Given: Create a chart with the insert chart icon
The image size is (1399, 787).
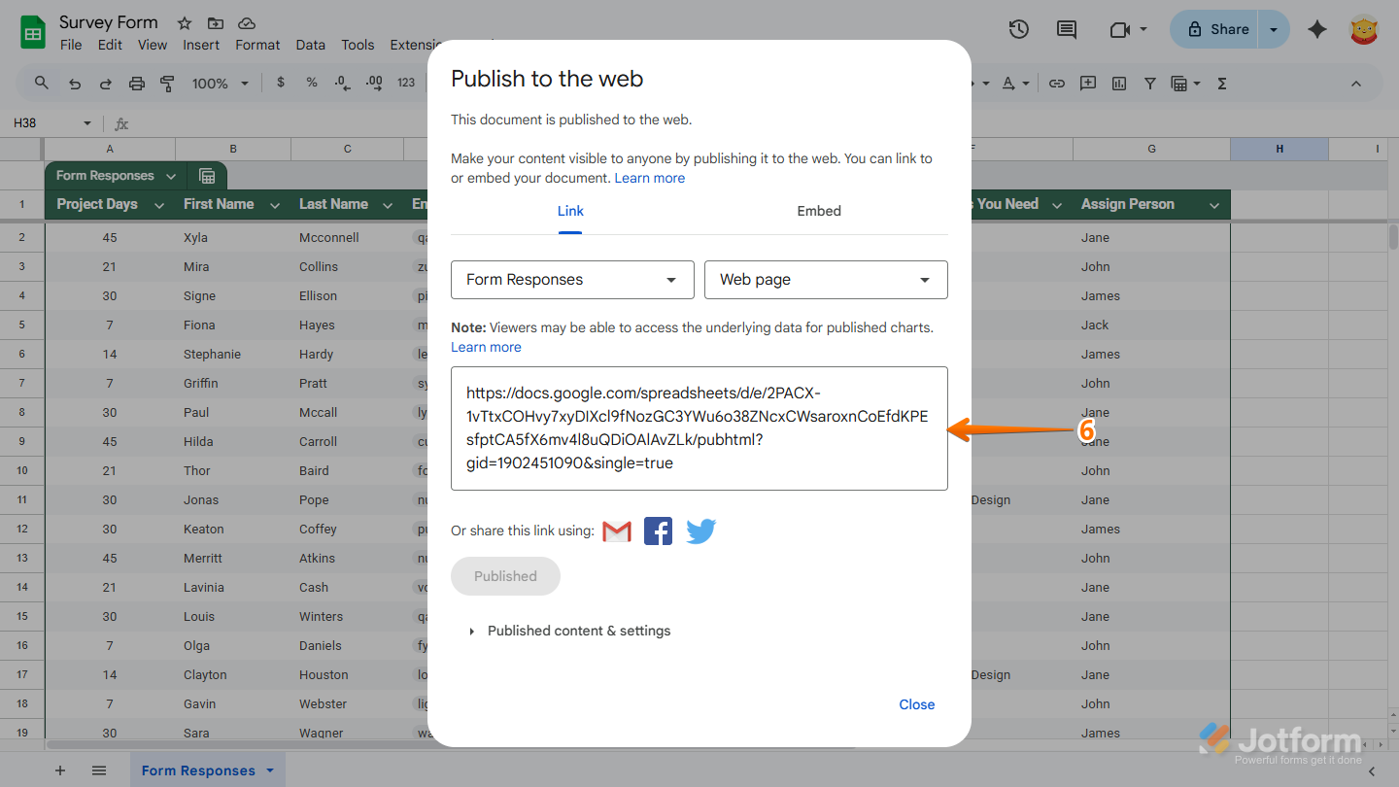Looking at the screenshot, I should [1118, 83].
